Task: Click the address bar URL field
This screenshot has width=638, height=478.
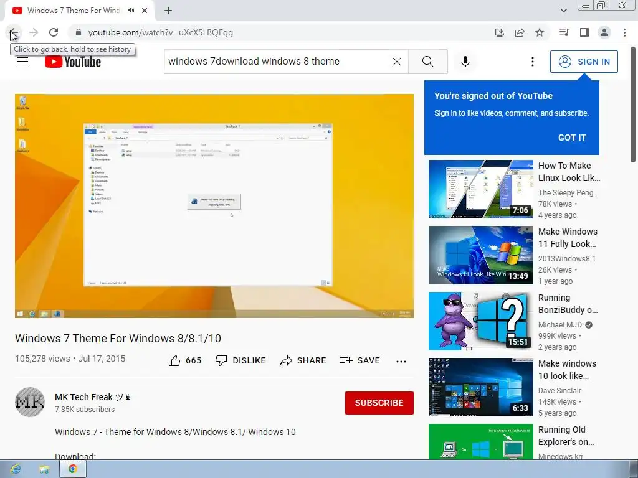Action: click(281, 32)
